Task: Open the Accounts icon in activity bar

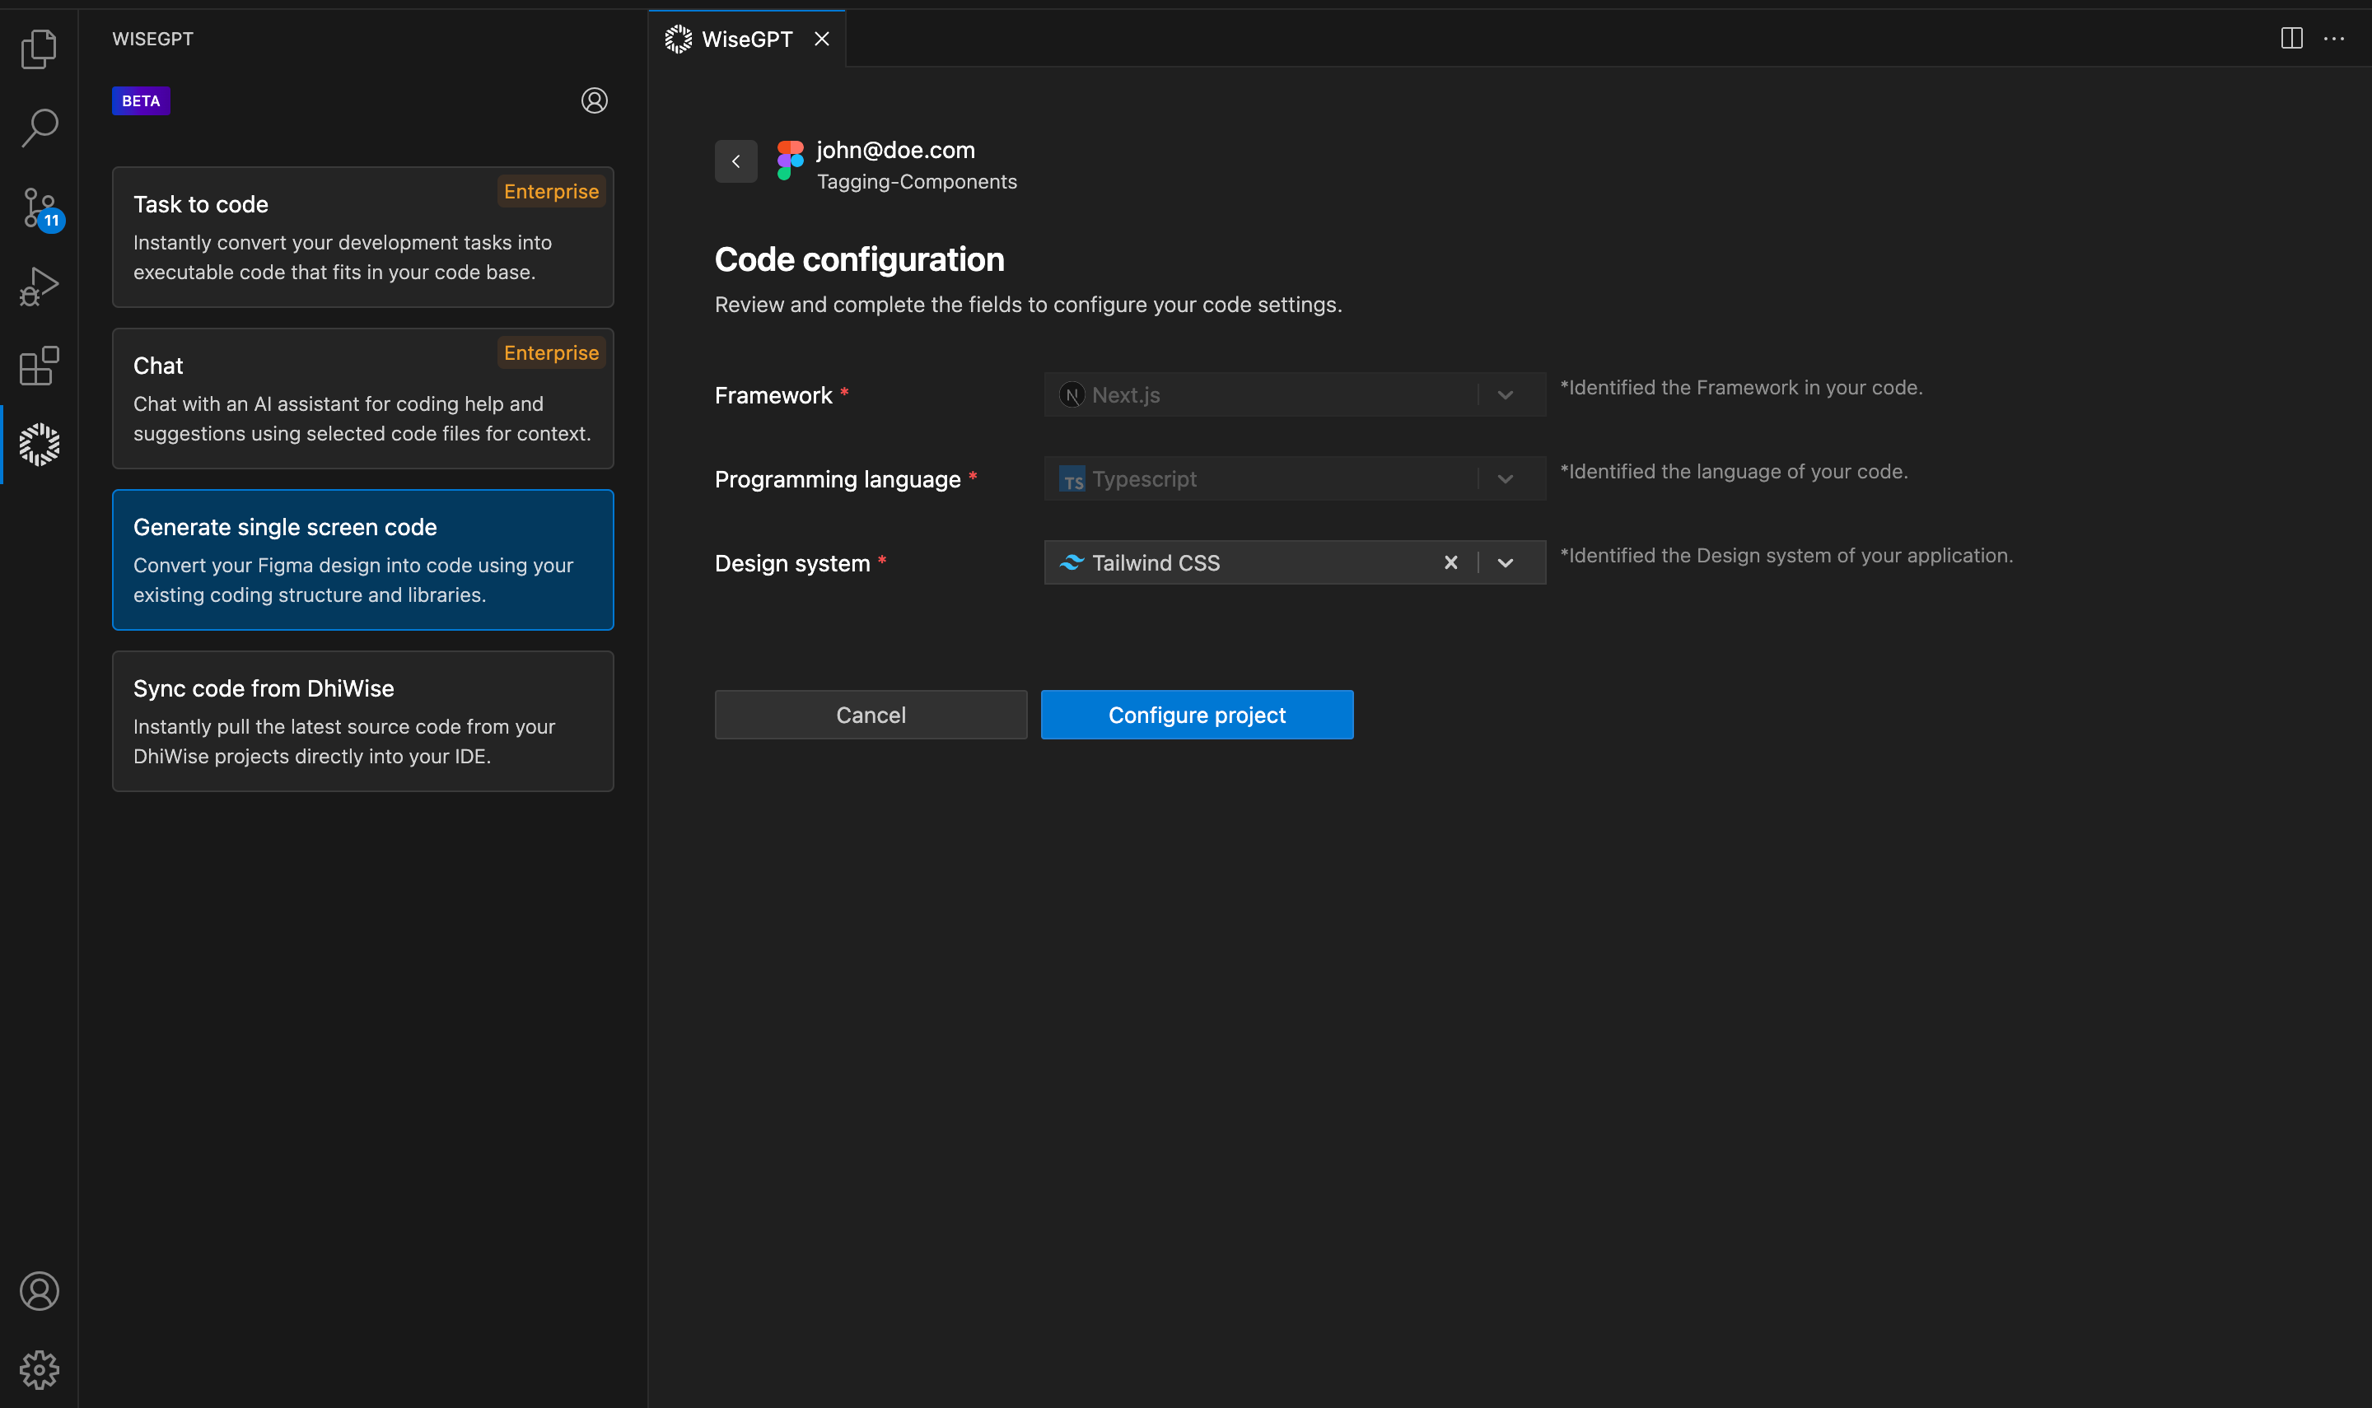Action: pos(39,1291)
